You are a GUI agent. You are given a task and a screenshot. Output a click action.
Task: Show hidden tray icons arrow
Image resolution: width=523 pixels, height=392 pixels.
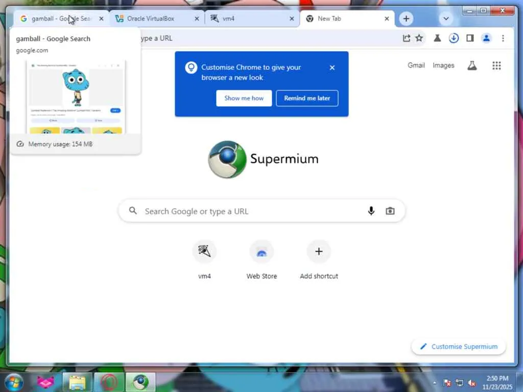[435, 383]
